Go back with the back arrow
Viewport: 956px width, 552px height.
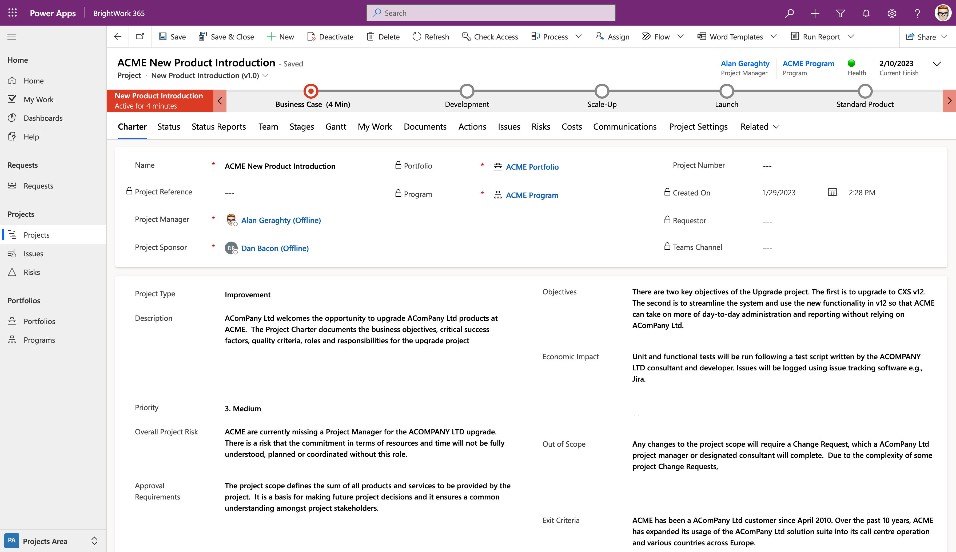click(x=118, y=36)
